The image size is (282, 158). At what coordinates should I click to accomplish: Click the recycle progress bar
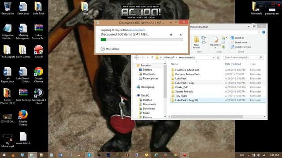point(141,39)
